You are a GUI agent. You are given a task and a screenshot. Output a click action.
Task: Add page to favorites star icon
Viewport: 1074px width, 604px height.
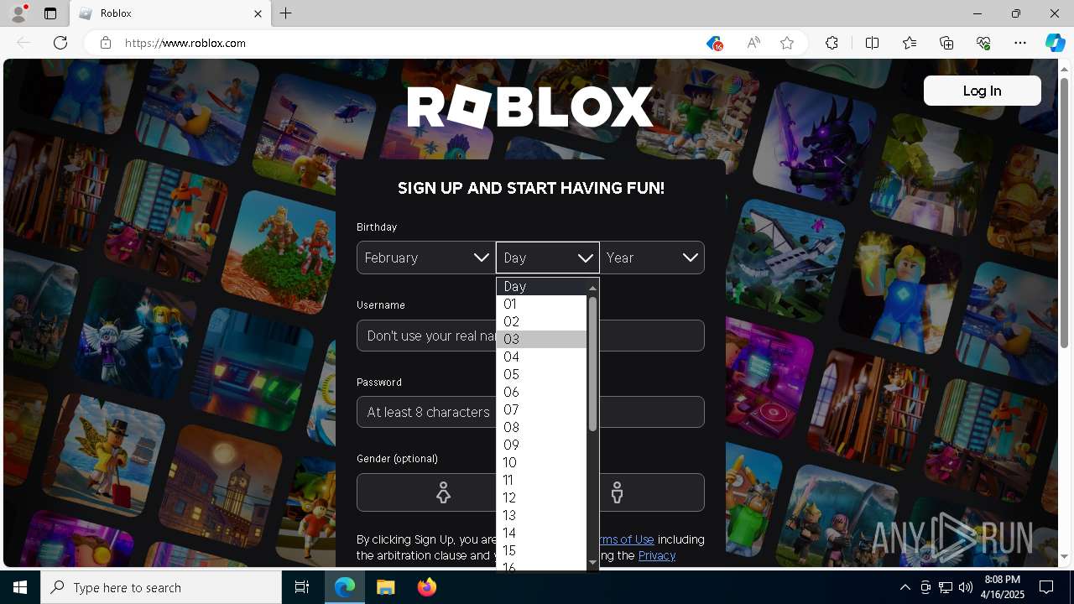(787, 43)
